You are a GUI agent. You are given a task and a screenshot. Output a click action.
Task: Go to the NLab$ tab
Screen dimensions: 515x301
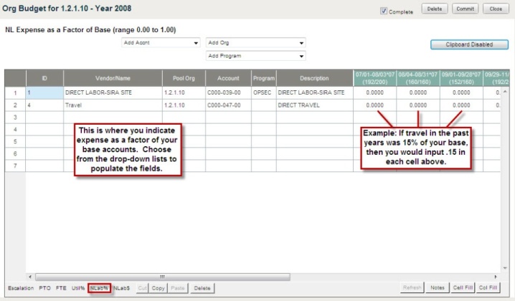click(x=121, y=288)
